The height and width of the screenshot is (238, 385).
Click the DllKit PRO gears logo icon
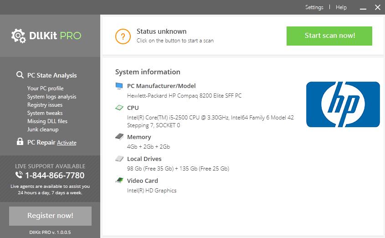click(x=18, y=35)
